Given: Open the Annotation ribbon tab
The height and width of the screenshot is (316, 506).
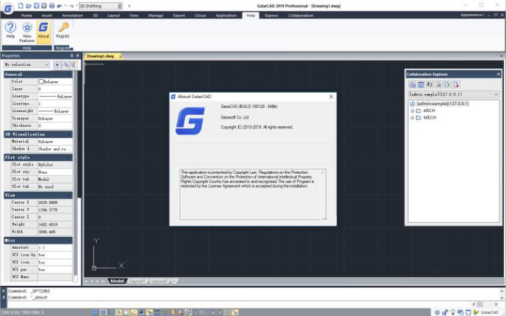Looking at the screenshot, I should pyautogui.click(x=73, y=15).
